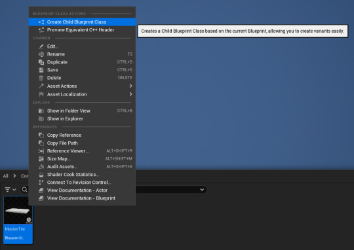Open View Documentation - Blueprint
Image resolution: width=354 pixels, height=250 pixels.
(82, 198)
